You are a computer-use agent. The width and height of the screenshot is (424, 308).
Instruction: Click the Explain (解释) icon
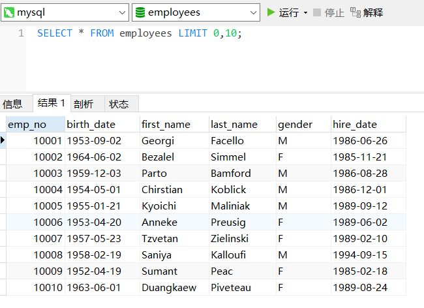click(x=356, y=12)
